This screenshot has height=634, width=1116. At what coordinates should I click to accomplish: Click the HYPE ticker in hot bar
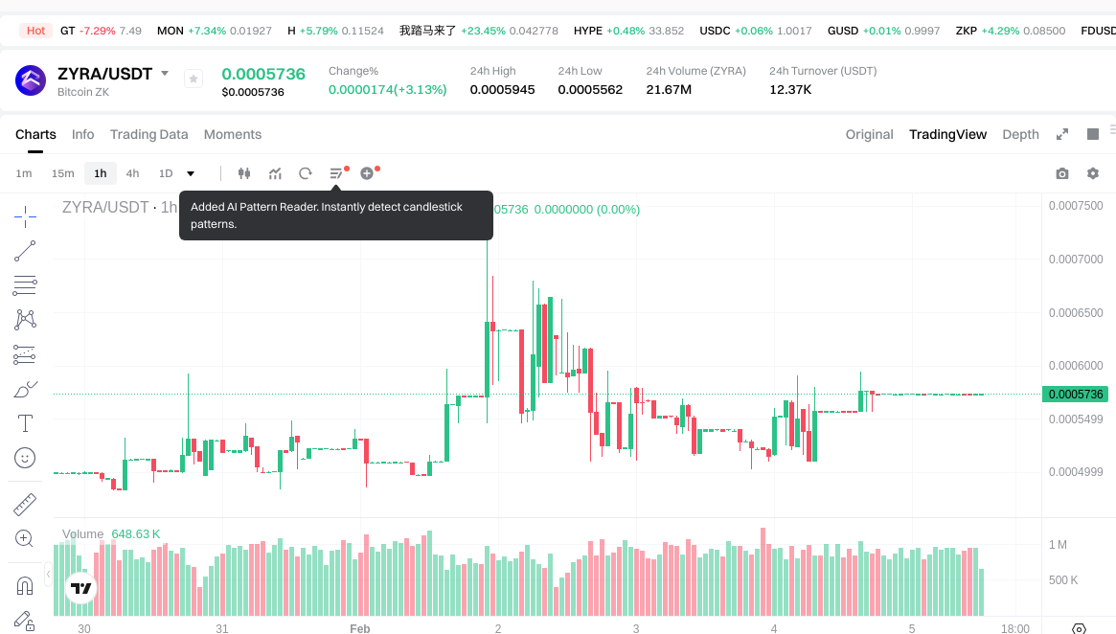coord(587,31)
